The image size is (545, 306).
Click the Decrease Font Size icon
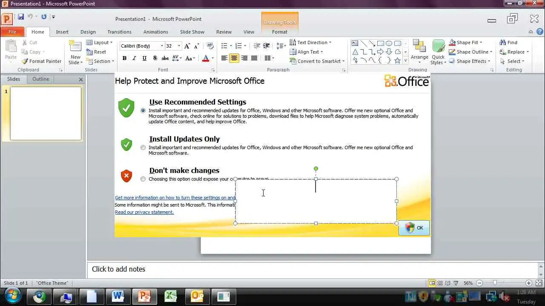[x=196, y=46]
